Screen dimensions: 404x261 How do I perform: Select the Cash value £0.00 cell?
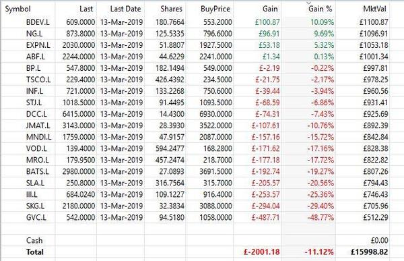(379, 240)
